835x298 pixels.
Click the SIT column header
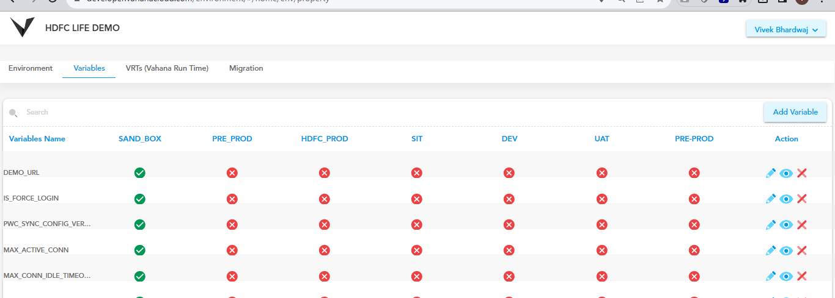pyautogui.click(x=417, y=139)
